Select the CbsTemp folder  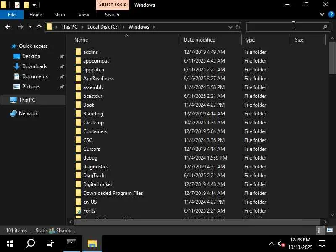click(93, 122)
